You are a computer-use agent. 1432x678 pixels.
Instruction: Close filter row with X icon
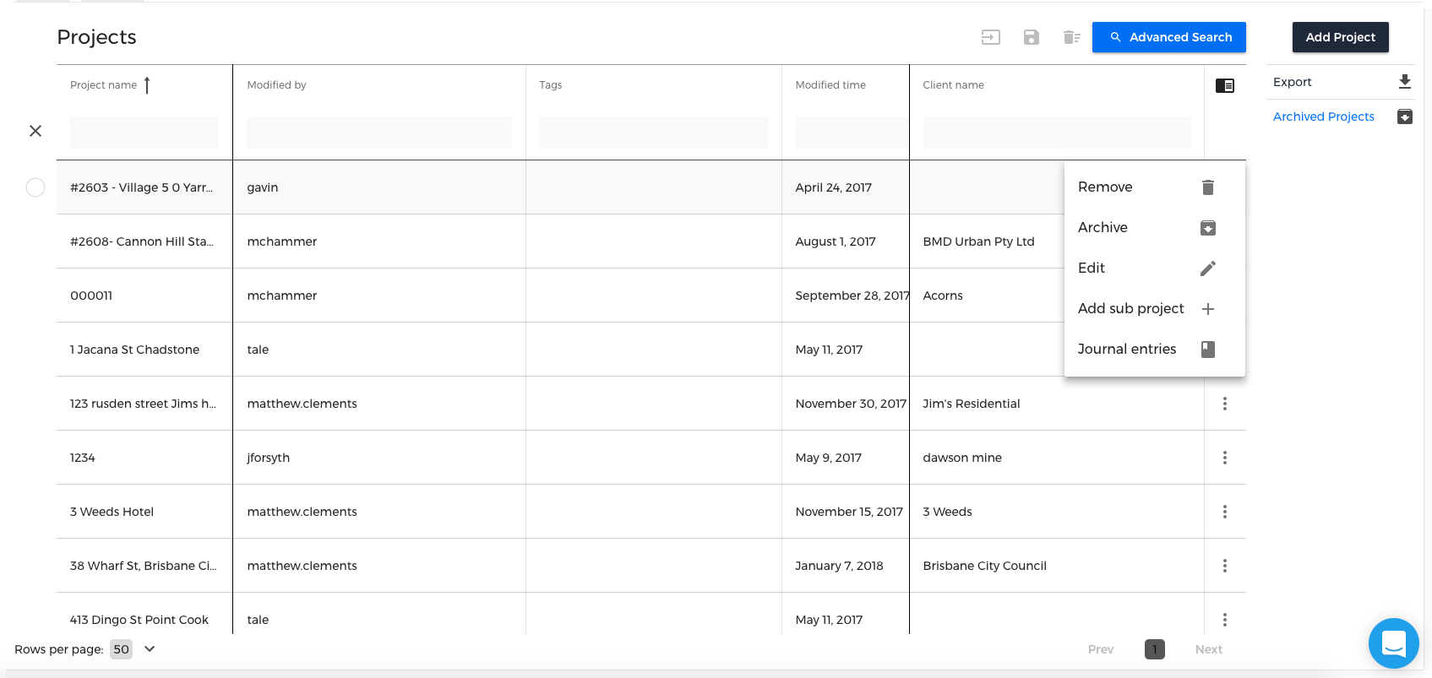35,131
